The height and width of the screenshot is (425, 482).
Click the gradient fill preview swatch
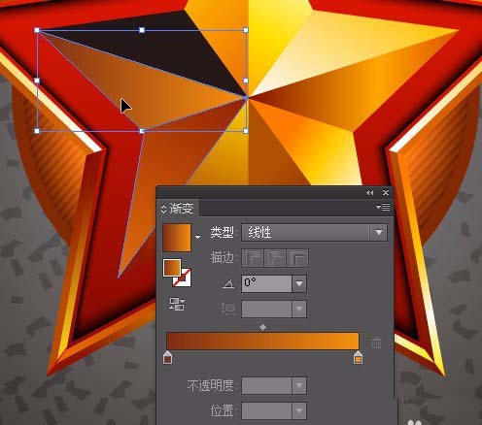[x=177, y=238]
